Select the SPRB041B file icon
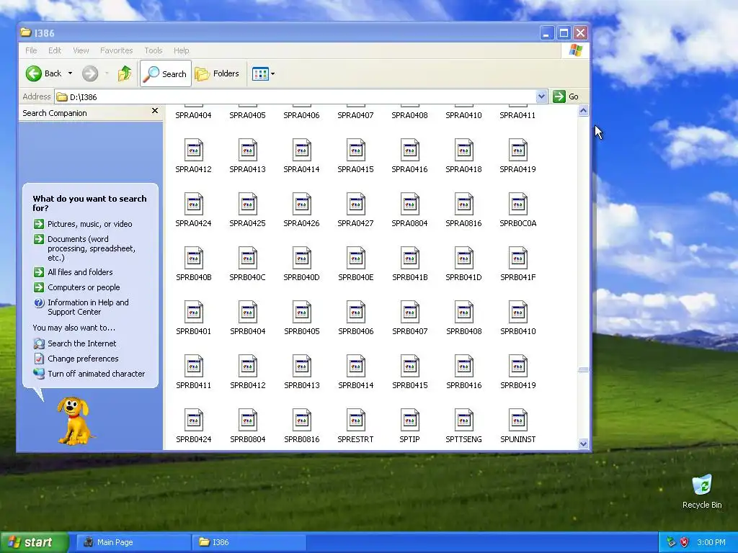Screen dimensions: 738x553 pyautogui.click(x=409, y=258)
